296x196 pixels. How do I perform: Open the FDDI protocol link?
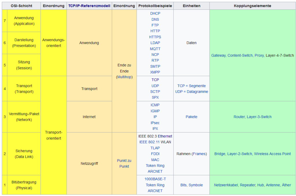155,154
